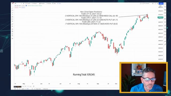Toggle fullscreen mode icon

[155, 3]
